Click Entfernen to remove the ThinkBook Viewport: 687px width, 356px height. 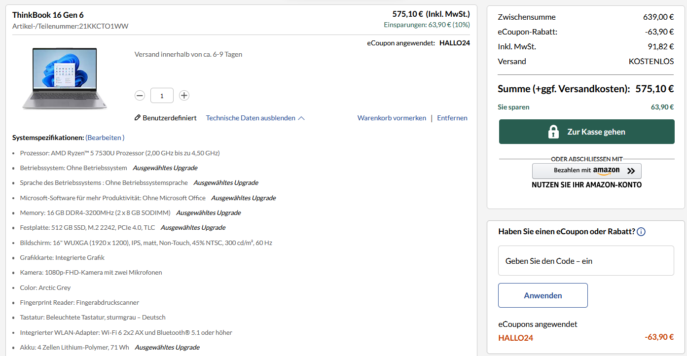tap(452, 118)
